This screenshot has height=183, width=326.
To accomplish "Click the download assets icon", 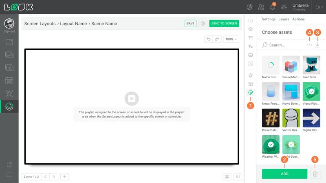I will [317, 45].
